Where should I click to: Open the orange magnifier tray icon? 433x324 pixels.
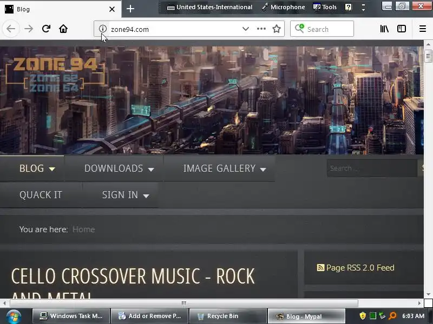pos(392,316)
